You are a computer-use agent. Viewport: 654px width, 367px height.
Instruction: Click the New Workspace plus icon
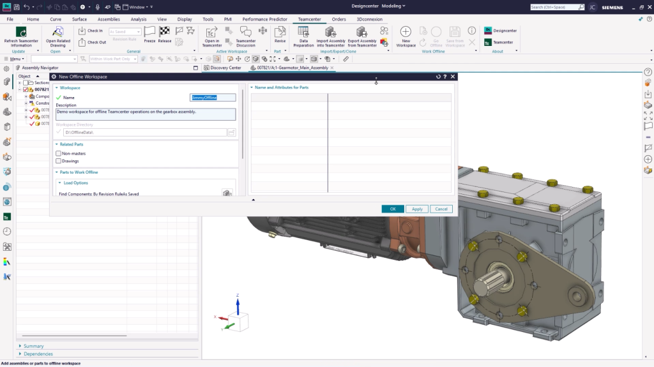coord(406,32)
